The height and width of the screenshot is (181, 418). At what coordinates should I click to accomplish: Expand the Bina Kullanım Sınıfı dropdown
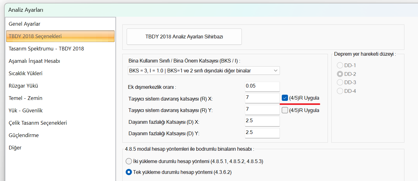204,71
